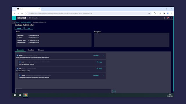Reply to seda's 'New Meta Data' comment

point(99,69)
